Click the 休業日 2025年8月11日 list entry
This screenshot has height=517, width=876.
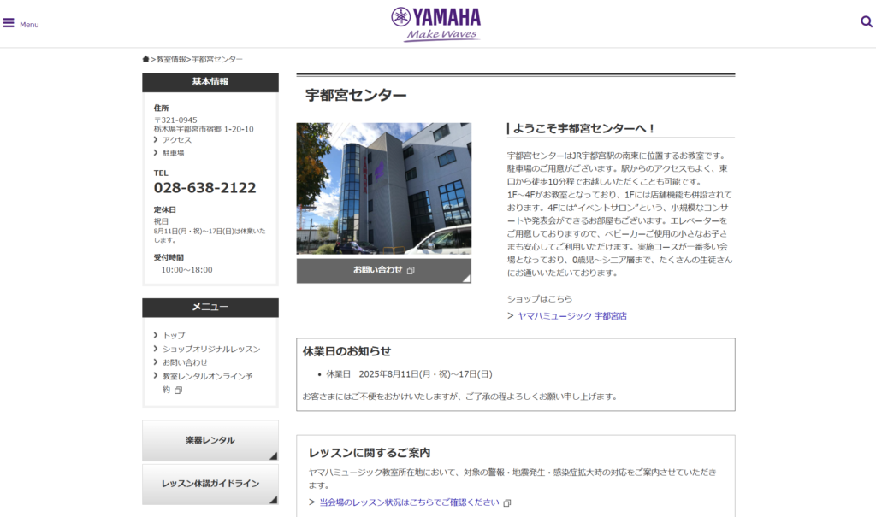409,374
